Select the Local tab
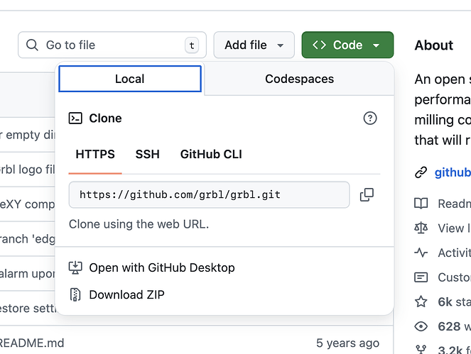Image resolution: width=471 pixels, height=354 pixels. pos(130,79)
